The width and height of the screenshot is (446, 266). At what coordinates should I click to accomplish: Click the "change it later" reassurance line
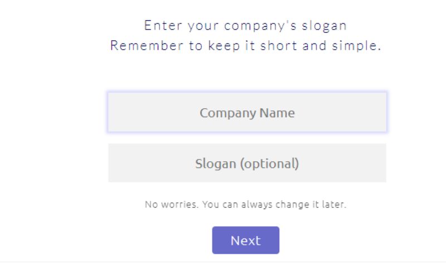click(x=246, y=205)
